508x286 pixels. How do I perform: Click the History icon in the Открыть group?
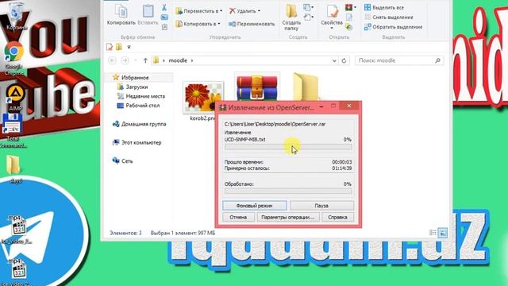[349, 27]
